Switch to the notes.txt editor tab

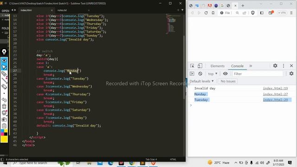coord(62,10)
